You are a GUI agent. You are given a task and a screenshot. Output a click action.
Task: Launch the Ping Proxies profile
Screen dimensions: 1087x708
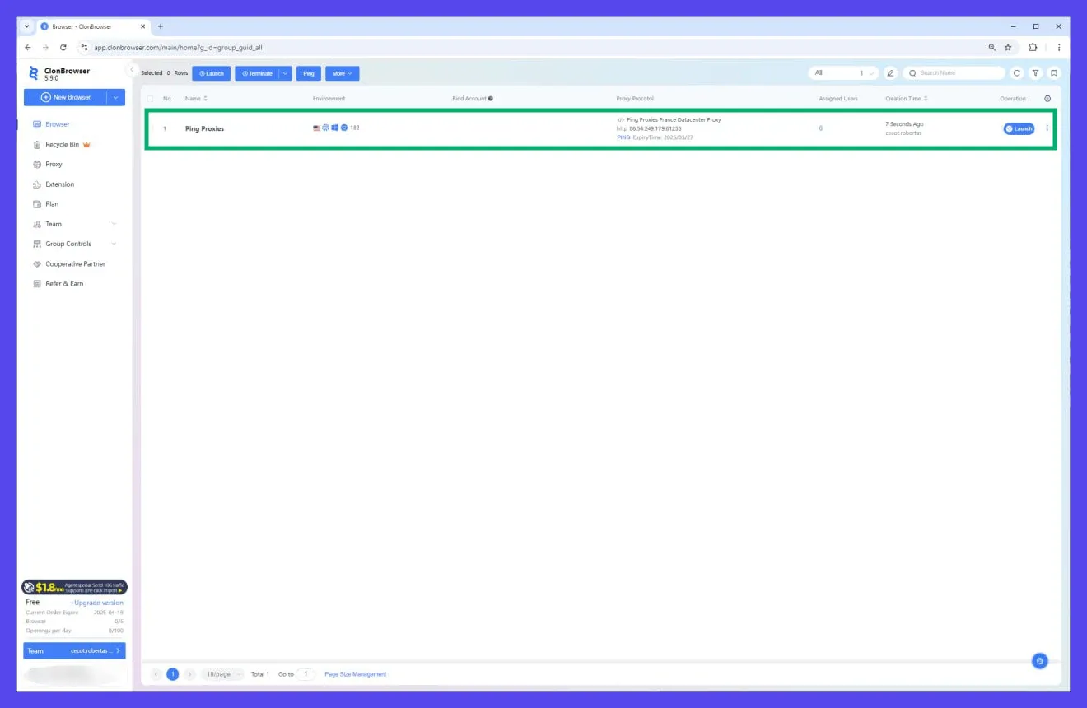tap(1019, 128)
